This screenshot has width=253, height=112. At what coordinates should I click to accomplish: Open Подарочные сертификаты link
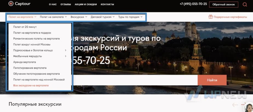pyautogui.click(x=230, y=17)
